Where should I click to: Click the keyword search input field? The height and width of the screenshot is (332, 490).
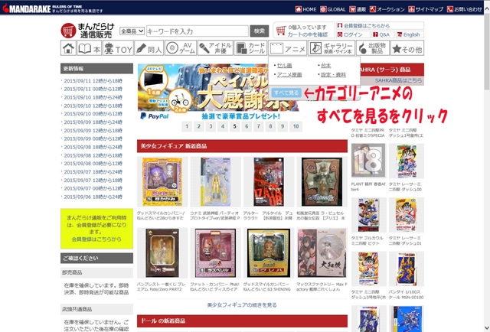pos(196,31)
